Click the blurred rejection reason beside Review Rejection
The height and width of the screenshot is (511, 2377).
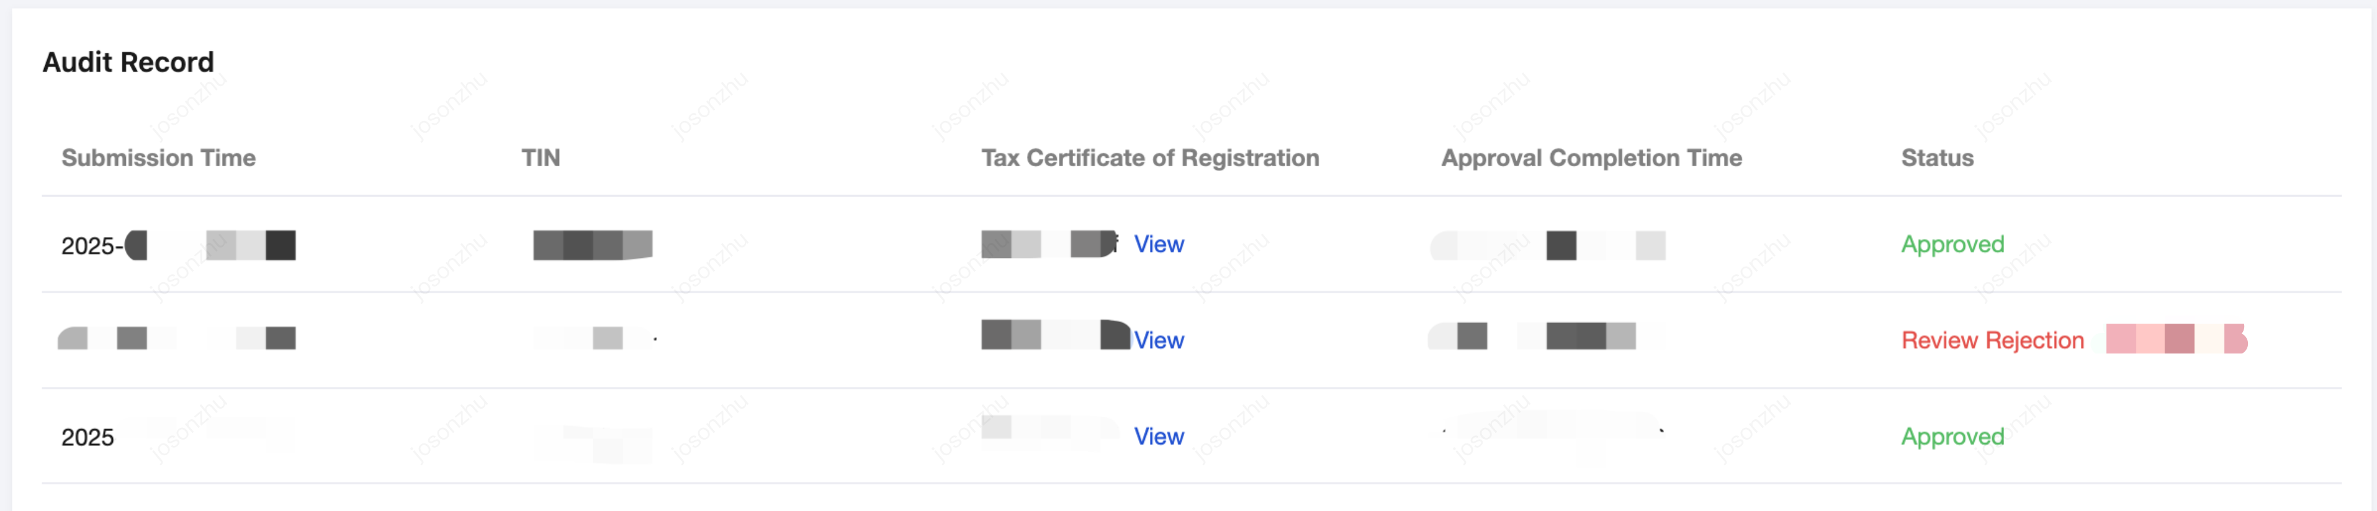(x=2176, y=339)
